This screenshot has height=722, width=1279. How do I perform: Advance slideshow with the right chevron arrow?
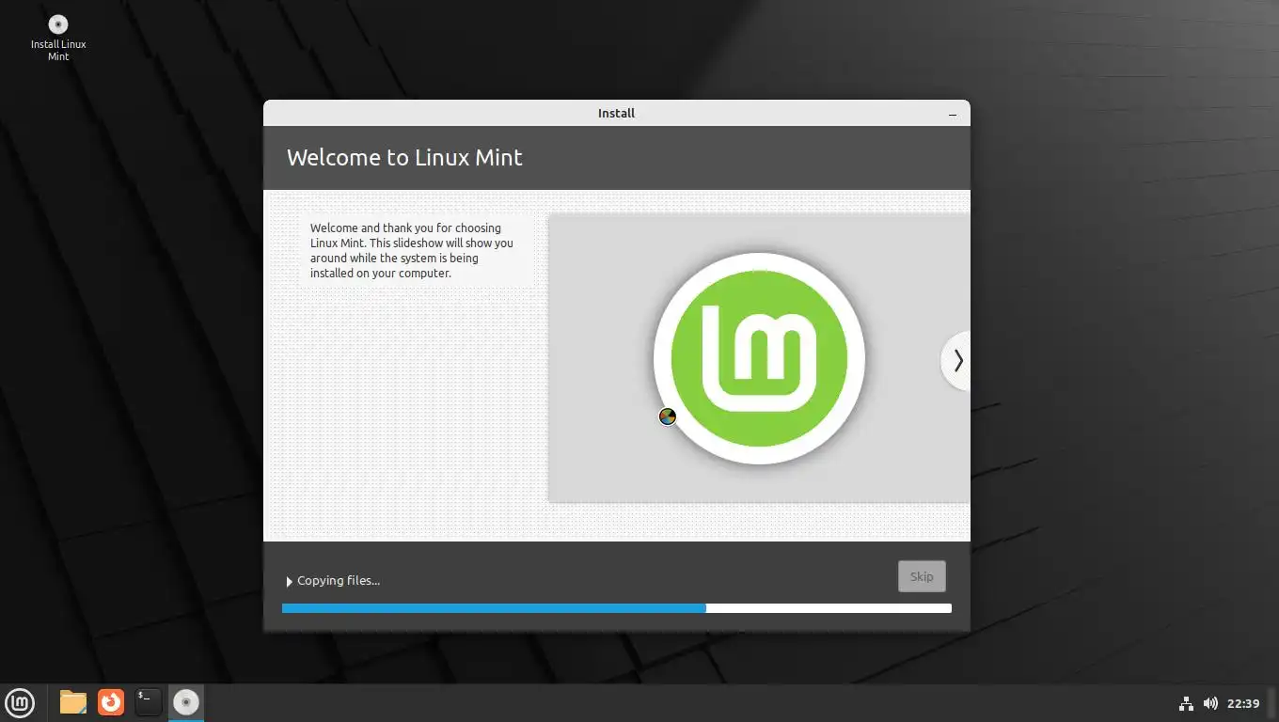point(956,360)
